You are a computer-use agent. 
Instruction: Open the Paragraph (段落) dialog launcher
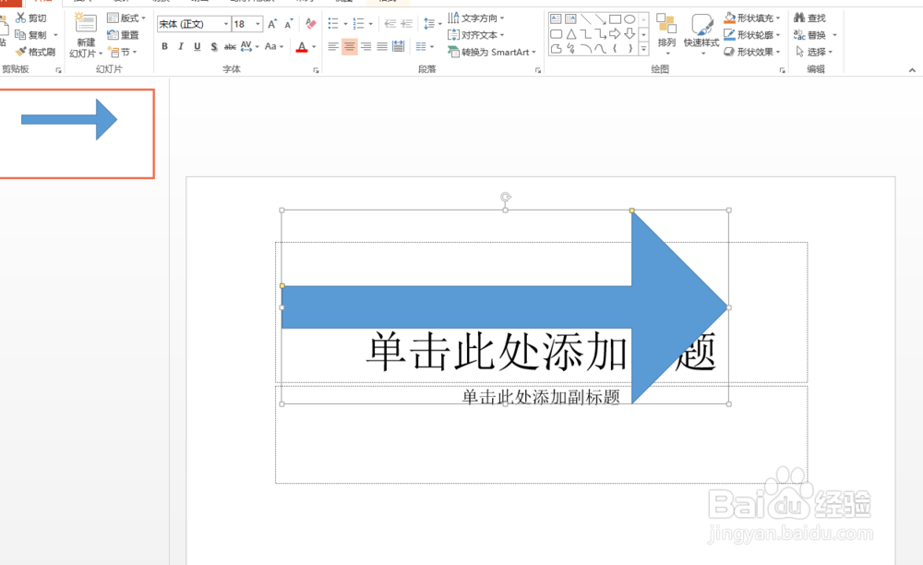538,70
